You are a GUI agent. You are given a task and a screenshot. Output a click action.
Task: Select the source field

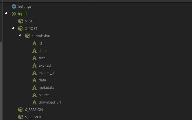tap(44, 95)
